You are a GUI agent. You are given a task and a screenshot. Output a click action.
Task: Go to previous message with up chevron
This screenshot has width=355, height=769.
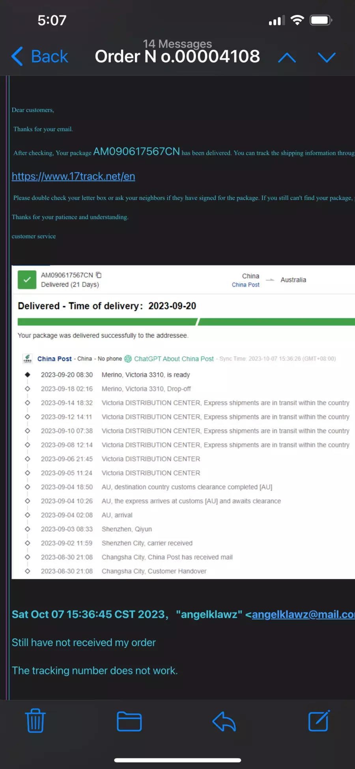point(287,58)
